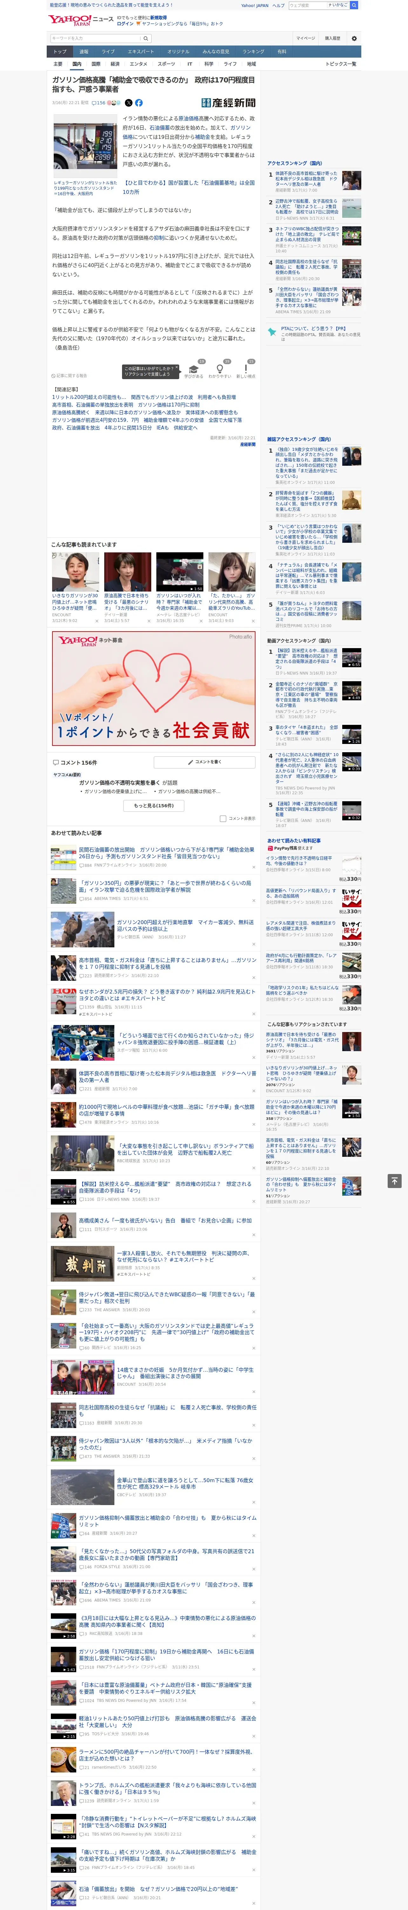Viewport: 408px width, 1910px height.
Task: Click into the キーワードを入力 search field
Action: pyautogui.click(x=95, y=38)
